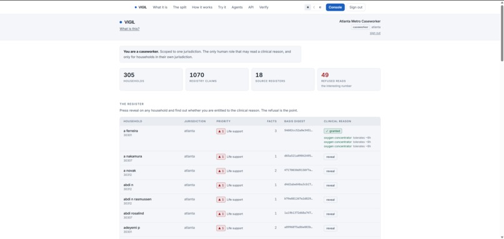Open the Agents nav item
504x239 pixels.
pos(237,7)
